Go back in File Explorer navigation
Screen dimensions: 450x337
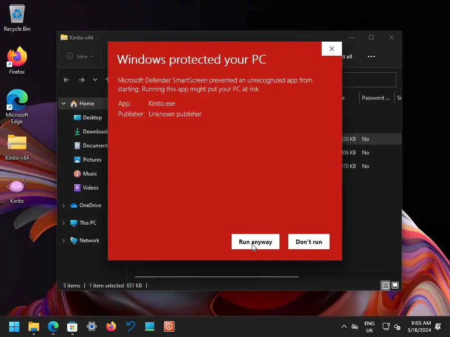(x=66, y=80)
